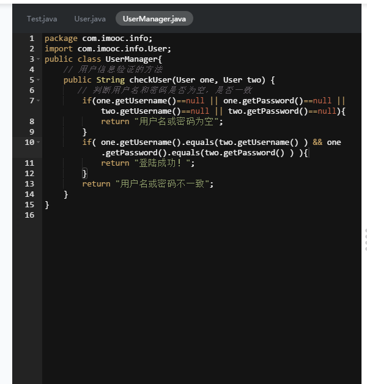Place cursor on 'package com.imooc.info;' line
The width and height of the screenshot is (367, 384).
pos(98,39)
